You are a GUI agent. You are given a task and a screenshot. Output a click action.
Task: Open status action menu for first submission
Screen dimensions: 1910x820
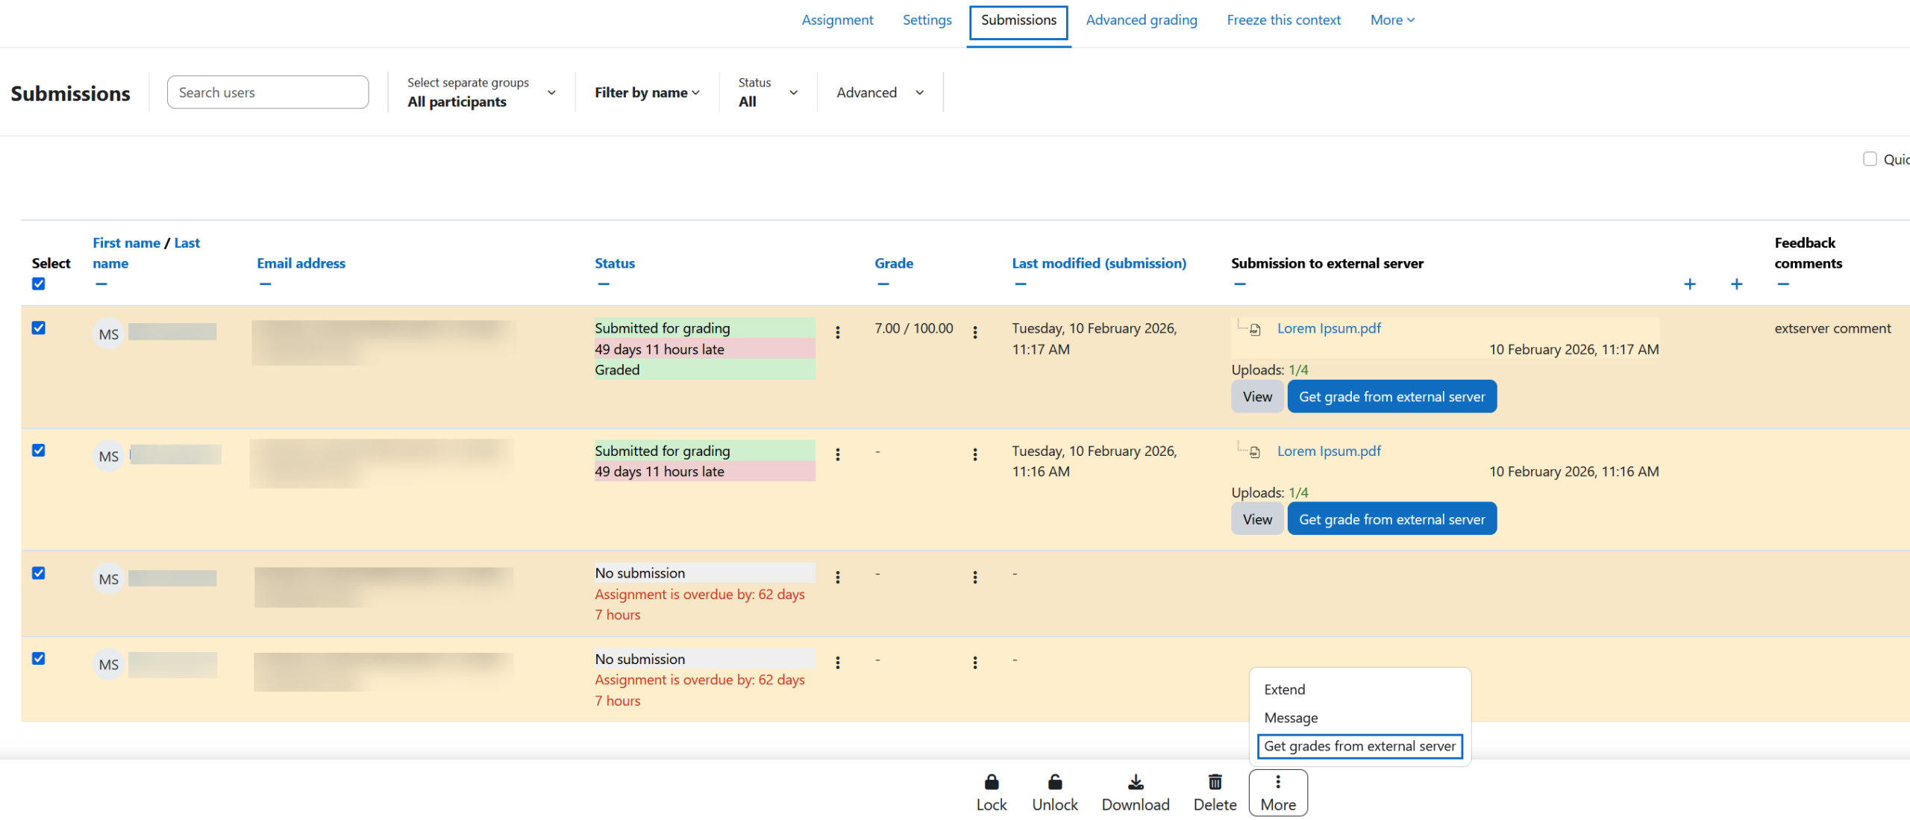pyautogui.click(x=837, y=332)
